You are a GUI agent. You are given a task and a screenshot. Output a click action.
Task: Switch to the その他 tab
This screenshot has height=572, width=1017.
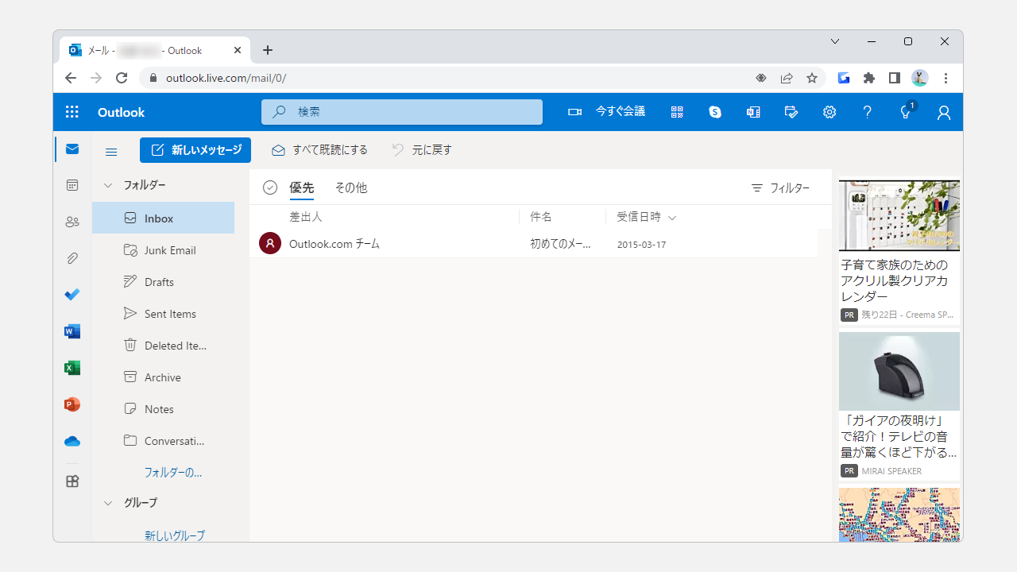350,187
